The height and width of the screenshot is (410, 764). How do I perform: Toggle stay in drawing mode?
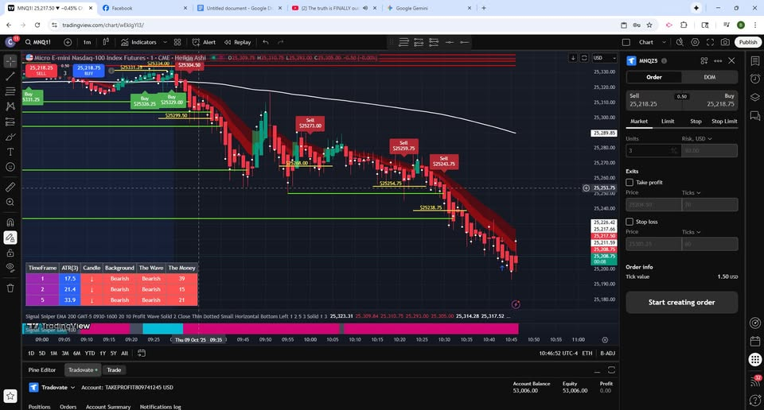(10, 238)
